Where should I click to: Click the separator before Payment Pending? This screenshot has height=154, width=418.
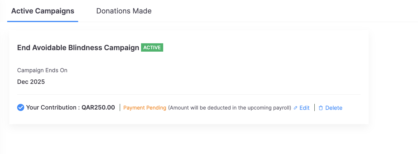pos(120,108)
